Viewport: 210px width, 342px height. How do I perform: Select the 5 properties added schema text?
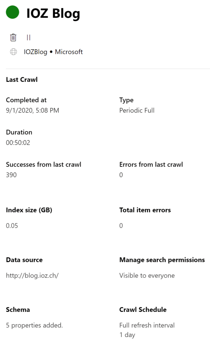click(34, 325)
